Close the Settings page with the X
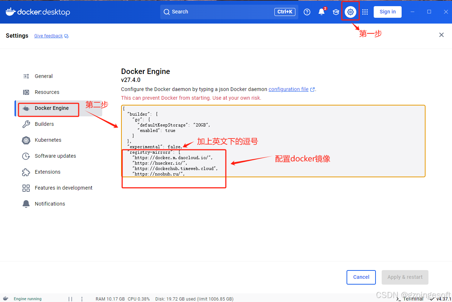 point(441,35)
